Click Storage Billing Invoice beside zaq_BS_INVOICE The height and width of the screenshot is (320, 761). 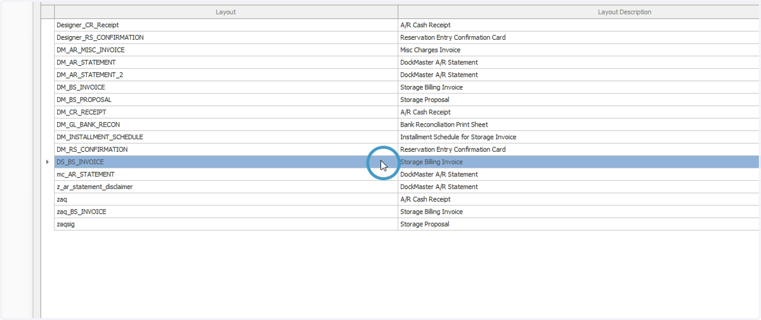pos(431,212)
